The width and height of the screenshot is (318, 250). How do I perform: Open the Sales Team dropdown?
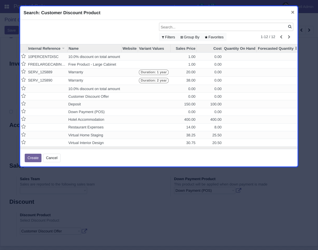tap(54, 191)
